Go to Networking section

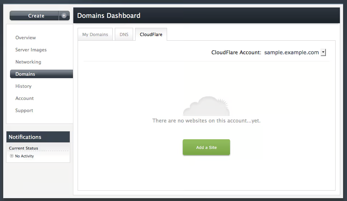click(x=28, y=62)
